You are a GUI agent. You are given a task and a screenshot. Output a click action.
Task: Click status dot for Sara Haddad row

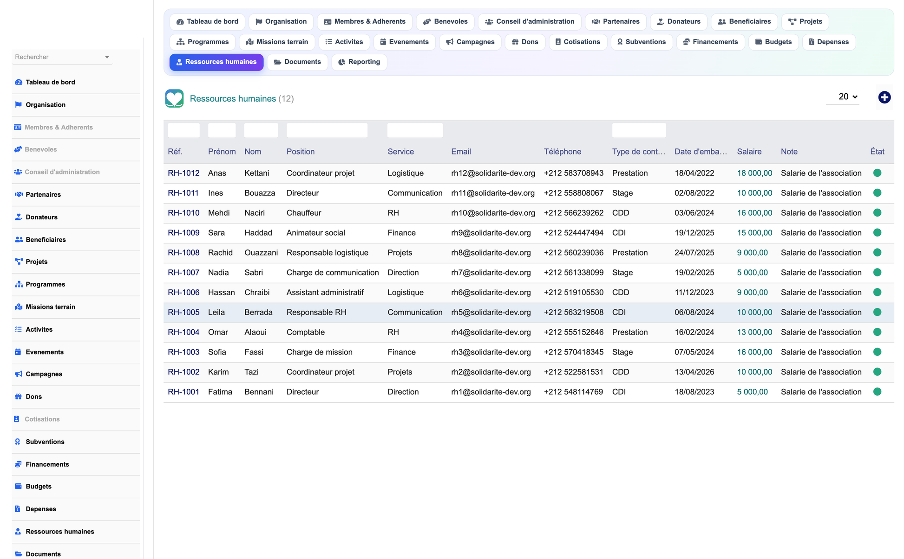click(877, 233)
